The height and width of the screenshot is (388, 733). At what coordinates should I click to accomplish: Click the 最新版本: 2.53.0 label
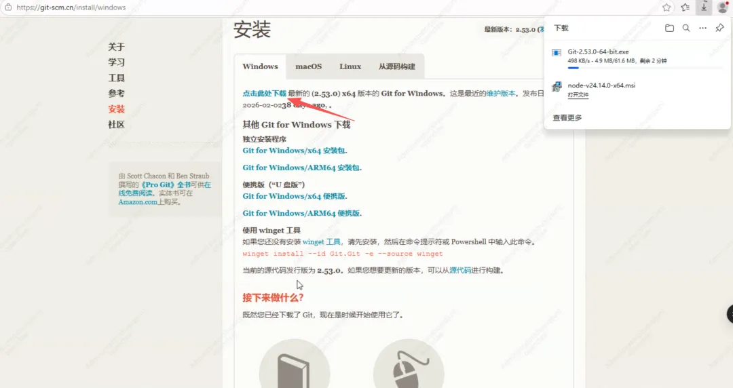click(510, 29)
